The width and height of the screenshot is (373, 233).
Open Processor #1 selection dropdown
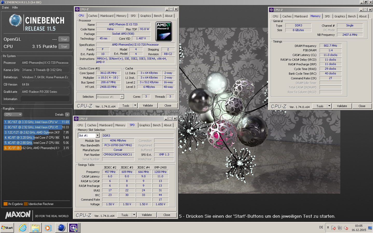tap(110, 97)
